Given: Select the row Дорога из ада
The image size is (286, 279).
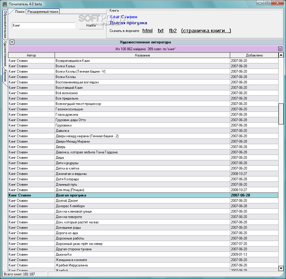Looking at the screenshot, I should pyautogui.click(x=143, y=233).
